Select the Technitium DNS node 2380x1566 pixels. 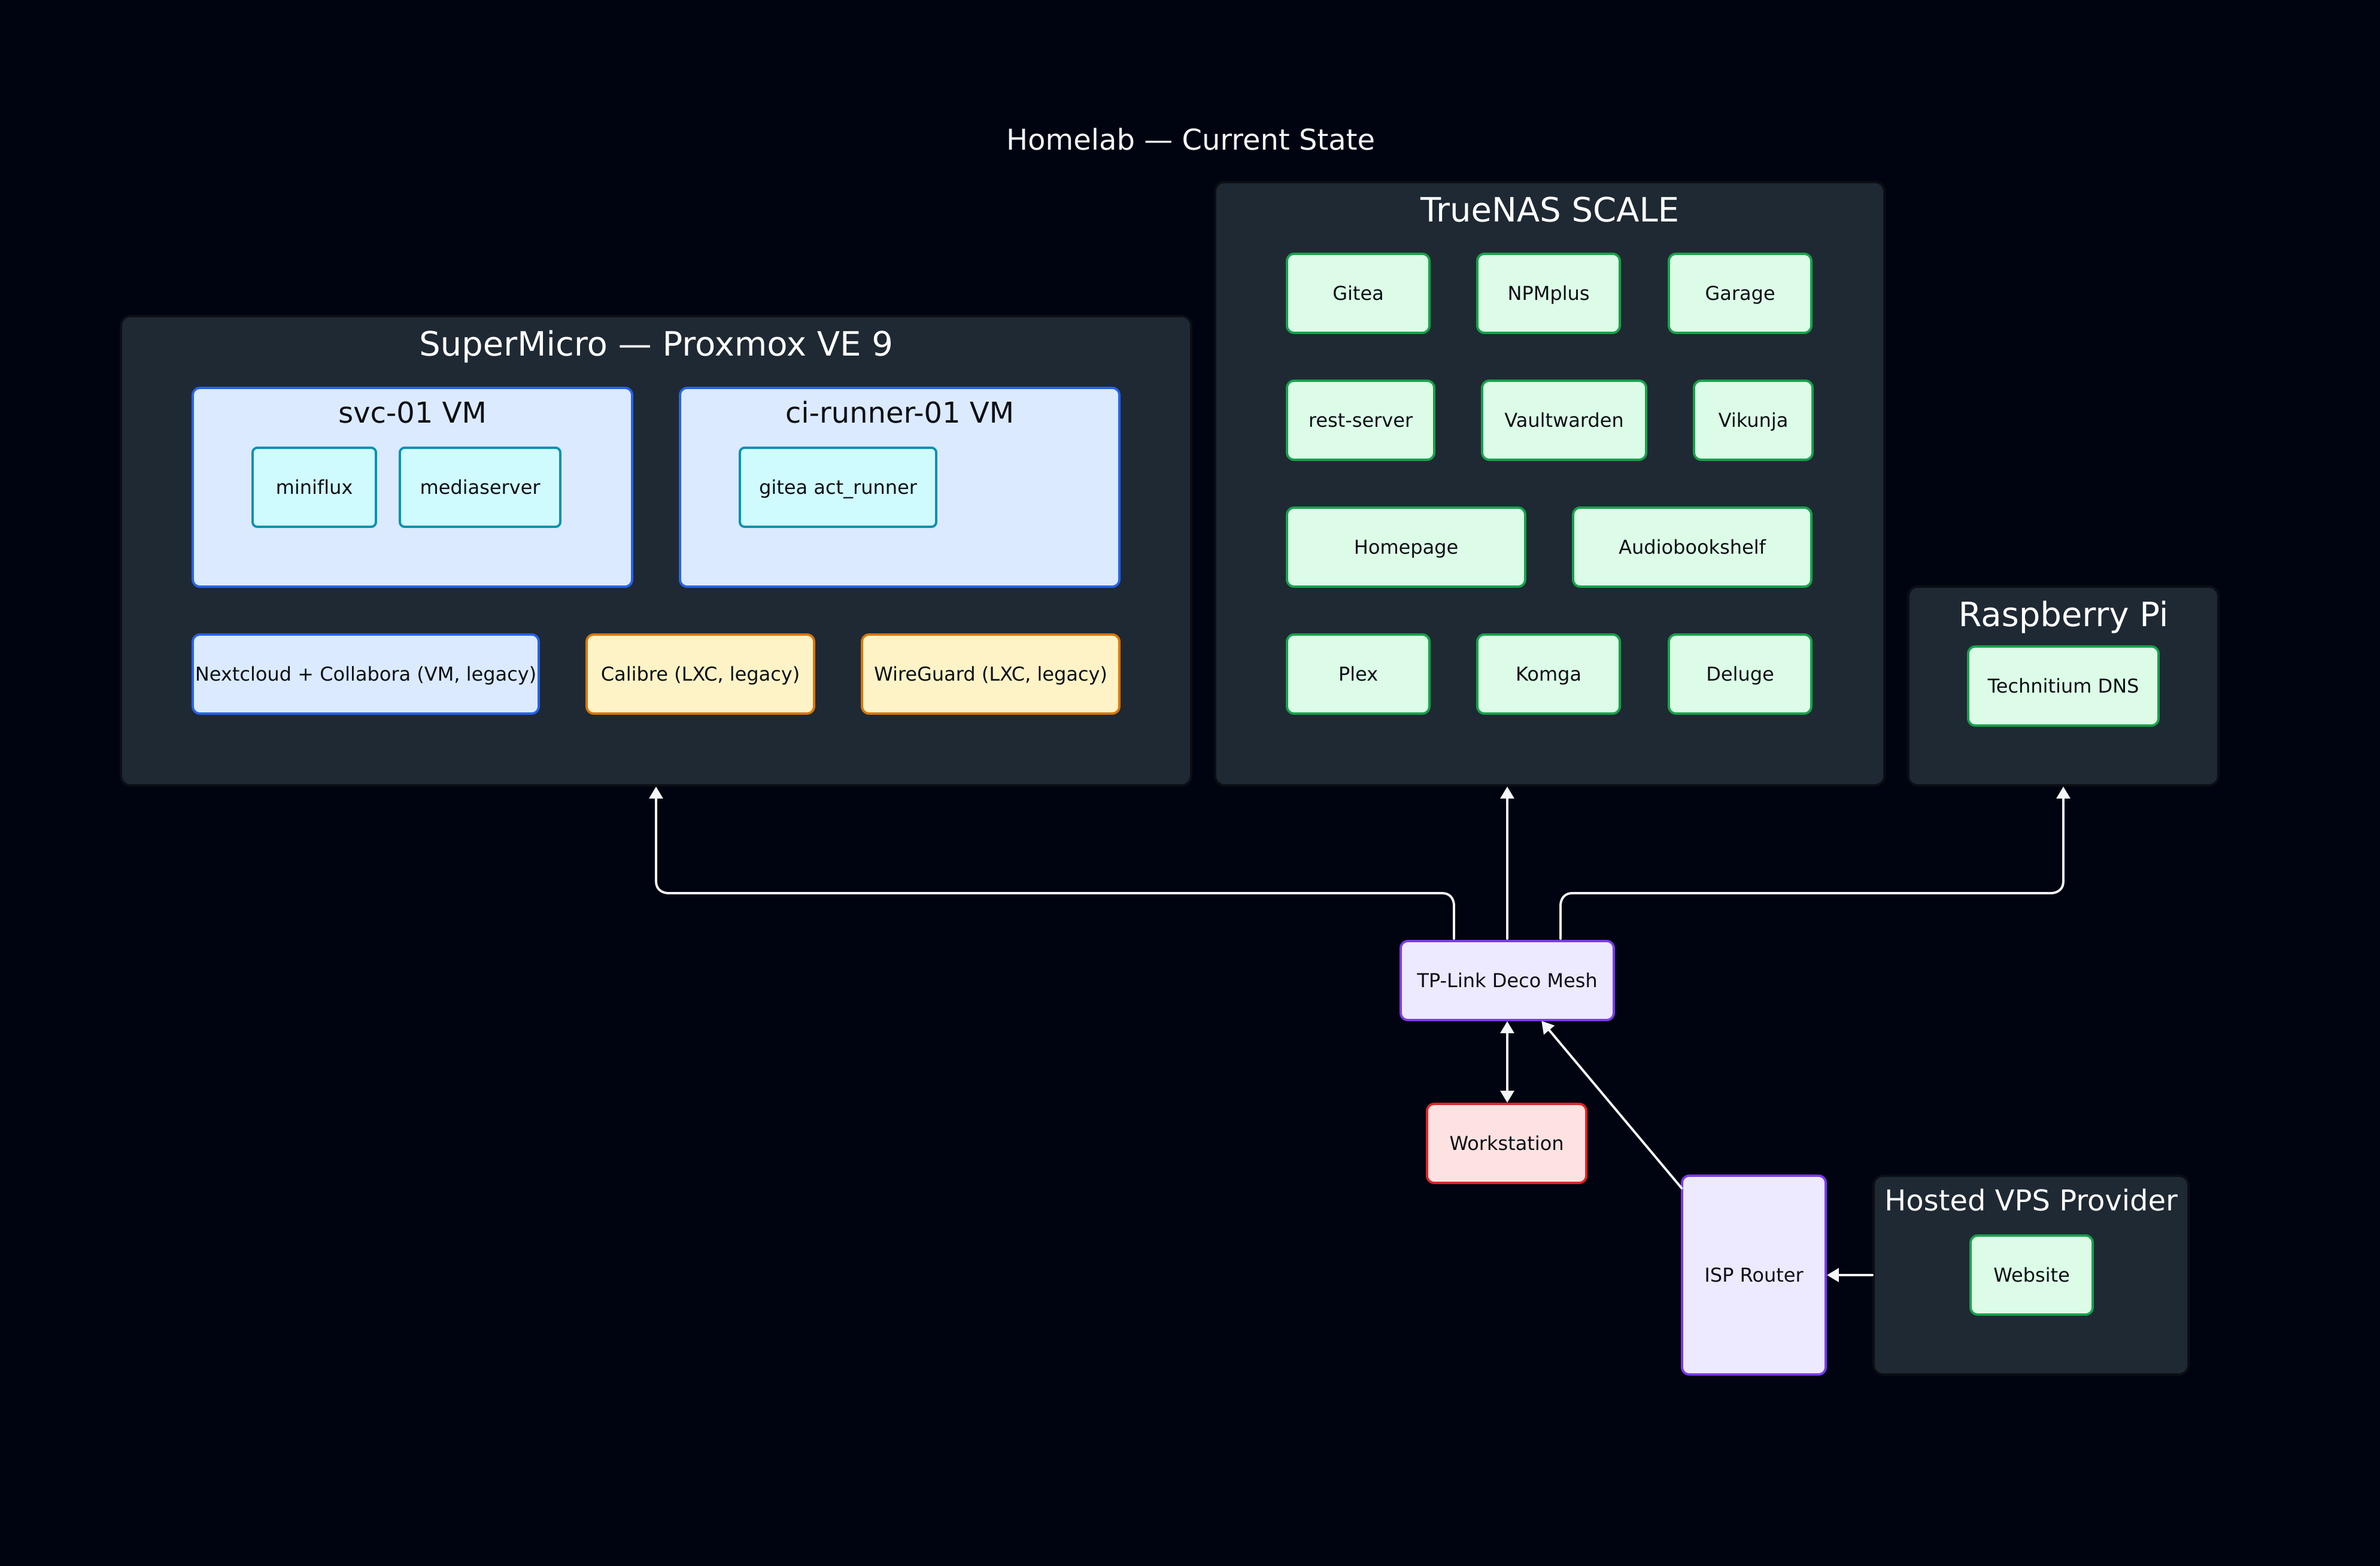coord(2063,686)
